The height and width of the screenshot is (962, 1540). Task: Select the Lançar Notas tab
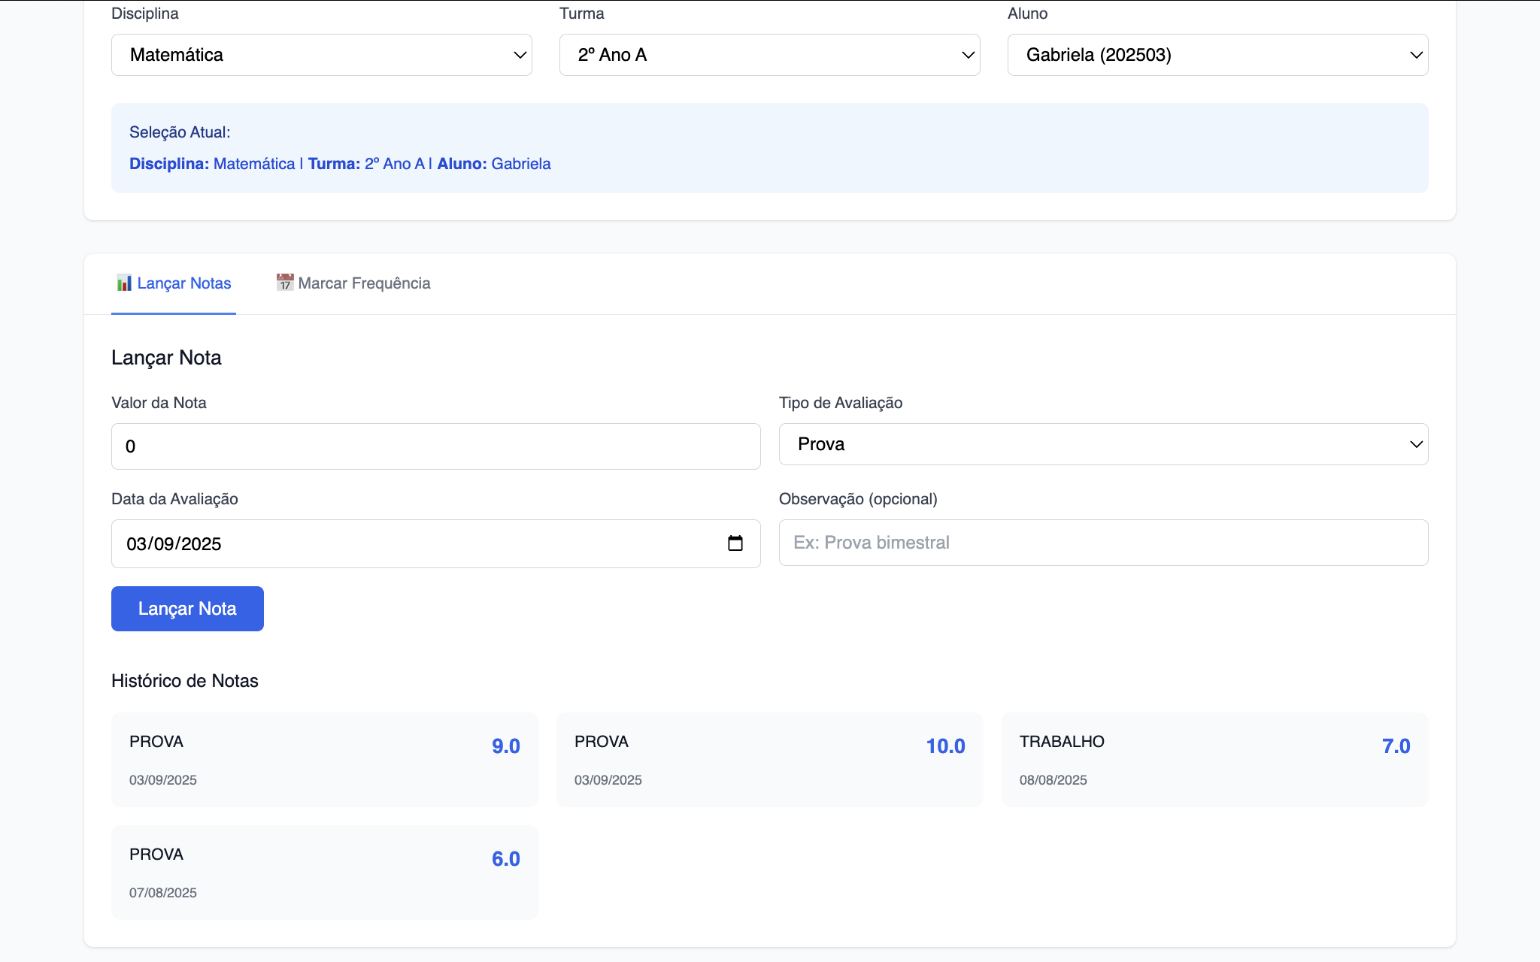point(174,283)
